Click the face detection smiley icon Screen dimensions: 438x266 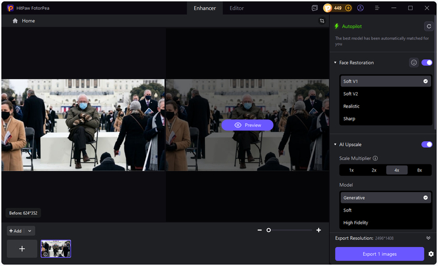[x=414, y=63]
